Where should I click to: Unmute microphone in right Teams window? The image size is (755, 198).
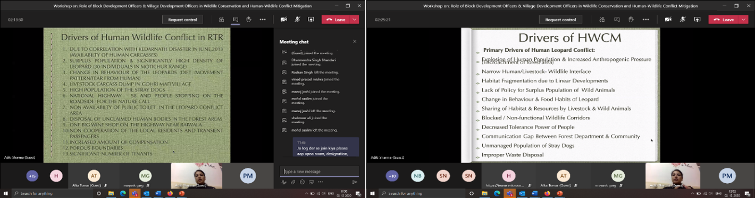[x=683, y=20]
